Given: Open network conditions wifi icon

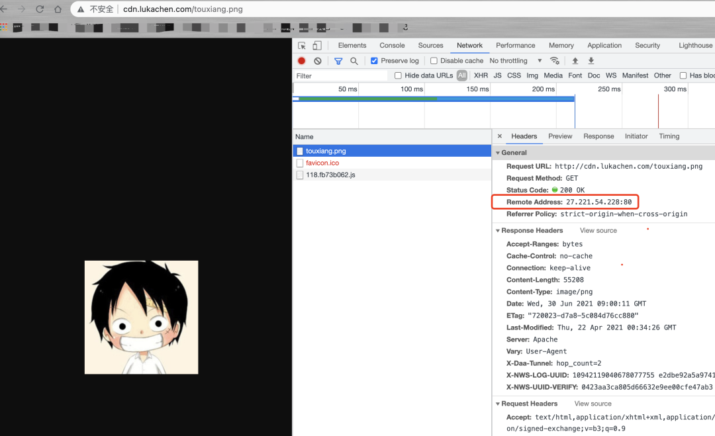Looking at the screenshot, I should coord(555,61).
